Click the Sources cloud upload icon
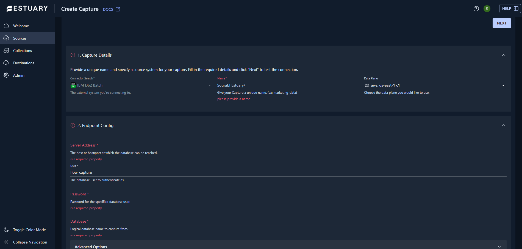522x249 pixels. tap(6, 38)
